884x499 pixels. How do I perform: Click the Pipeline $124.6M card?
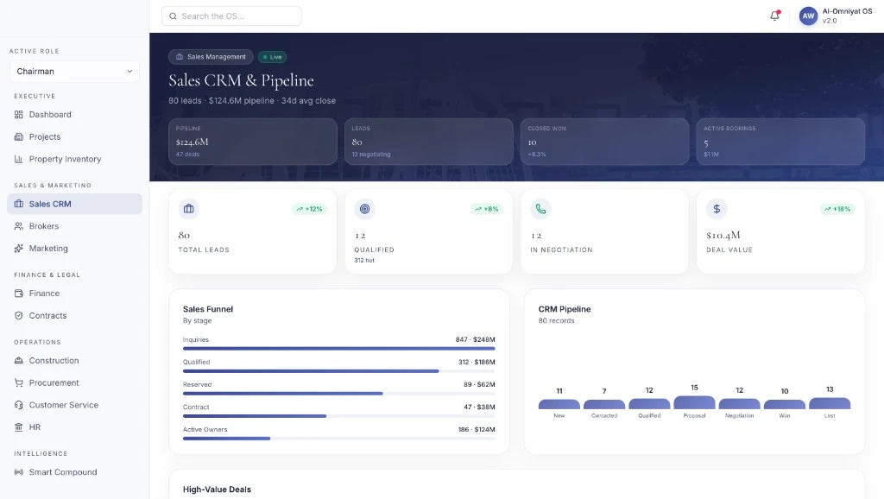pos(253,142)
